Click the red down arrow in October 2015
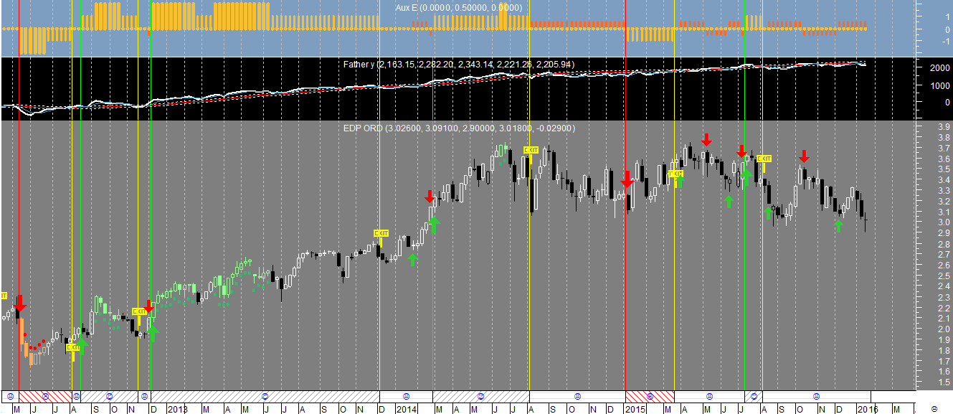This screenshot has width=953, height=414. (805, 156)
